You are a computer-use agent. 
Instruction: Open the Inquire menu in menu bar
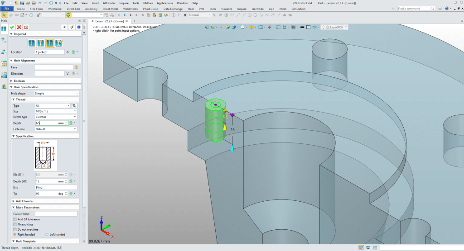124,3
